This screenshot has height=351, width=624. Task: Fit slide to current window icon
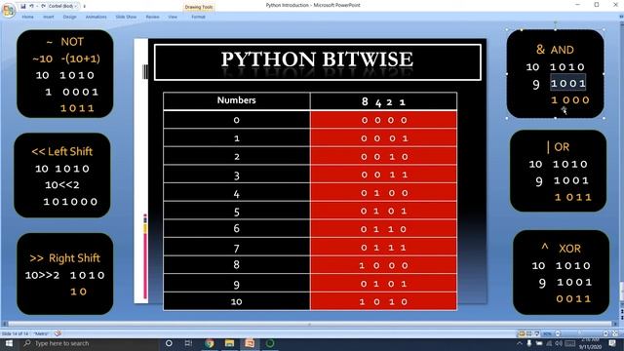(615, 333)
